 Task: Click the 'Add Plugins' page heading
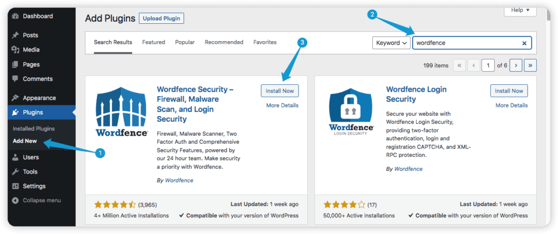tap(111, 18)
